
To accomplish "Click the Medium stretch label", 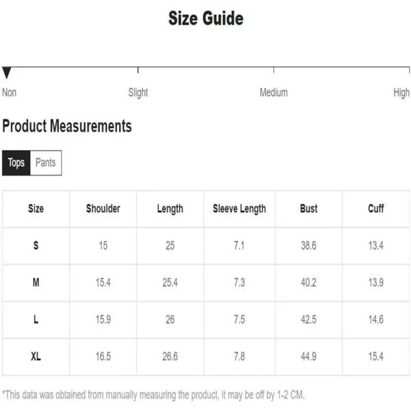I will click(x=273, y=92).
